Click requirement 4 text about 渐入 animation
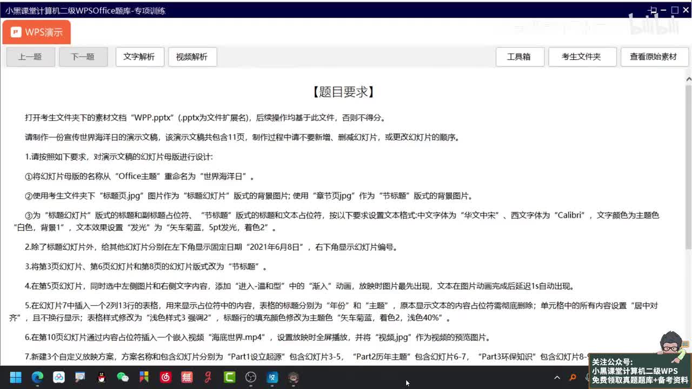The width and height of the screenshot is (692, 389). (300, 286)
